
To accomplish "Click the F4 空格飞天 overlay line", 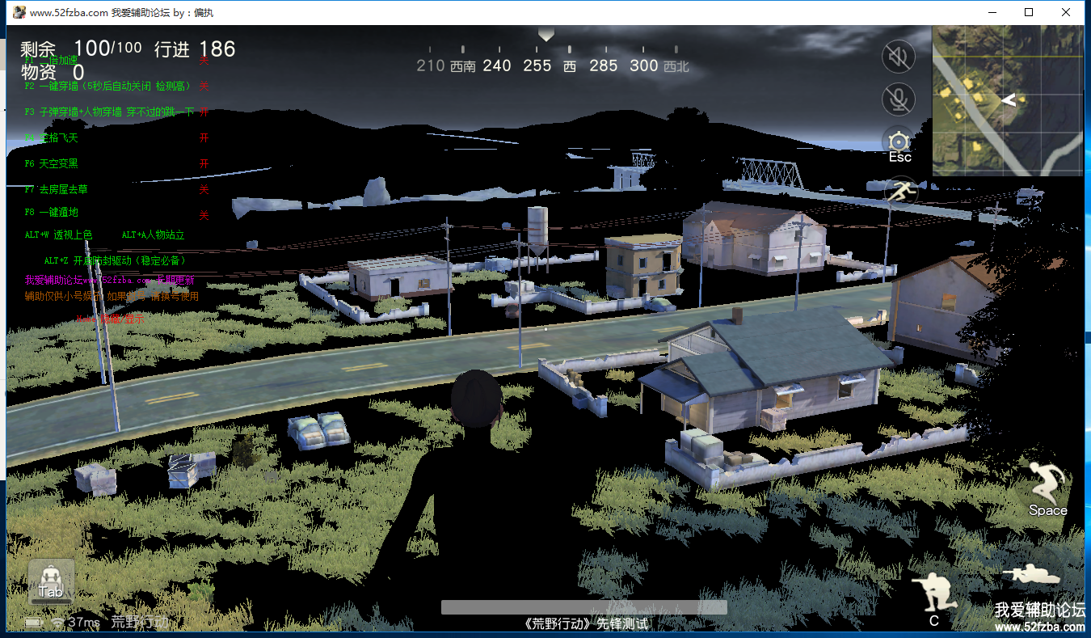I will coord(52,137).
